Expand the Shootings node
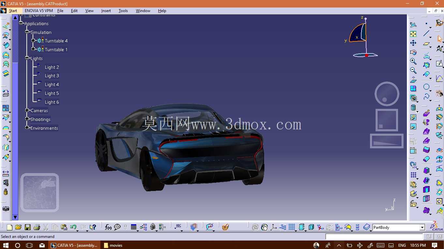Image resolution: width=444 pixels, height=249 pixels. coord(27,119)
